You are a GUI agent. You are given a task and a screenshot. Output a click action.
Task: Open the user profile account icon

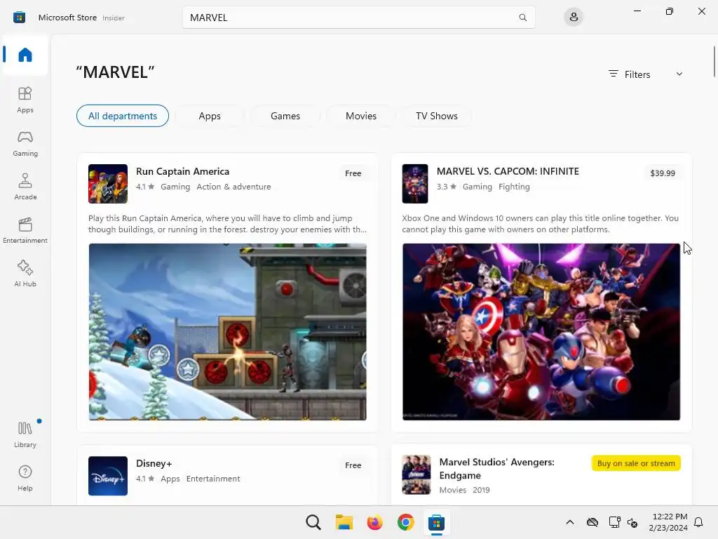(574, 18)
